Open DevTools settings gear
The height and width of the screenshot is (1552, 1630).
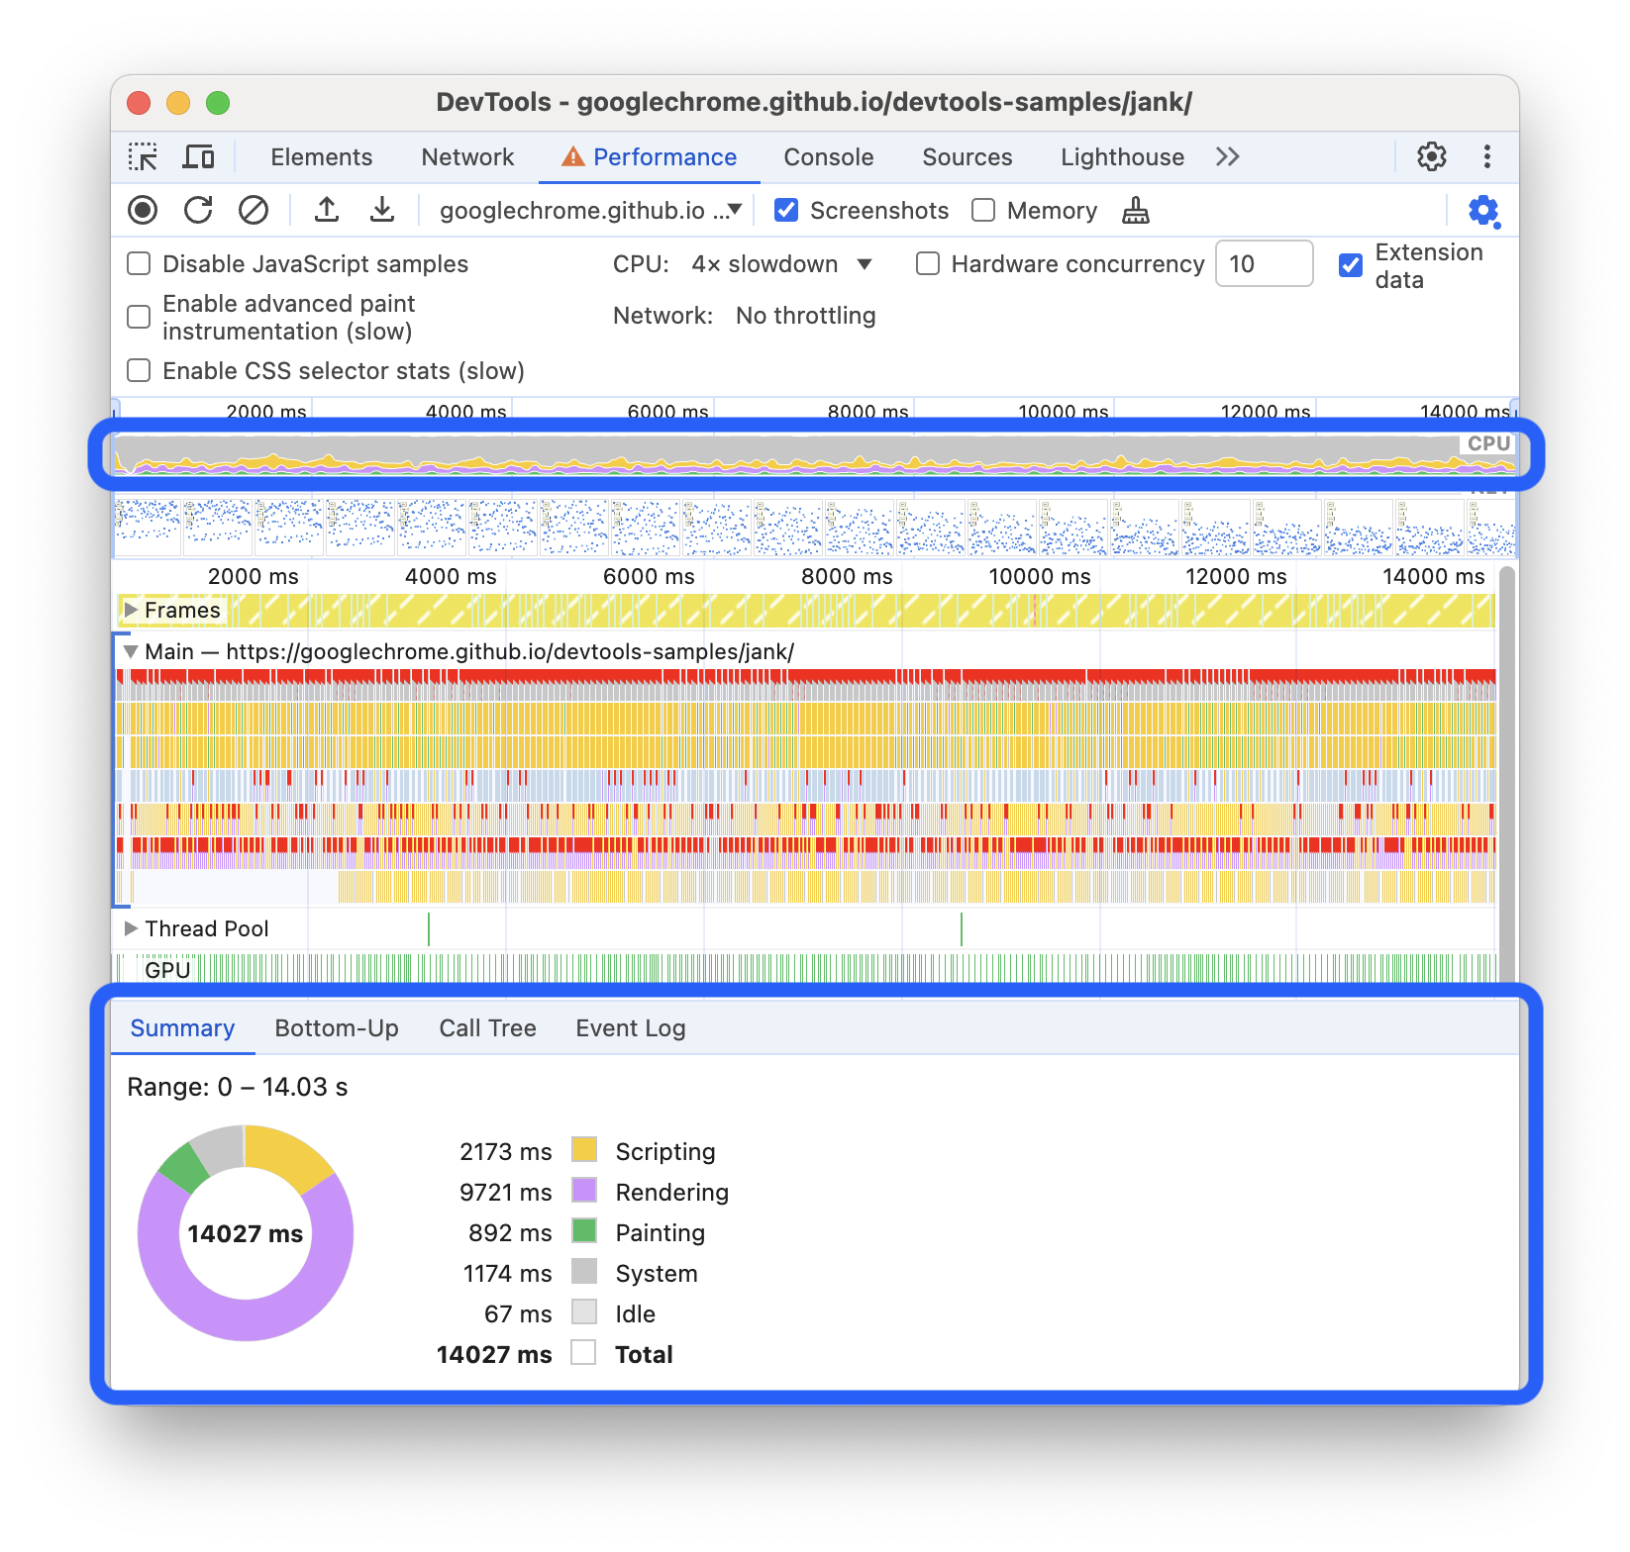click(1430, 156)
